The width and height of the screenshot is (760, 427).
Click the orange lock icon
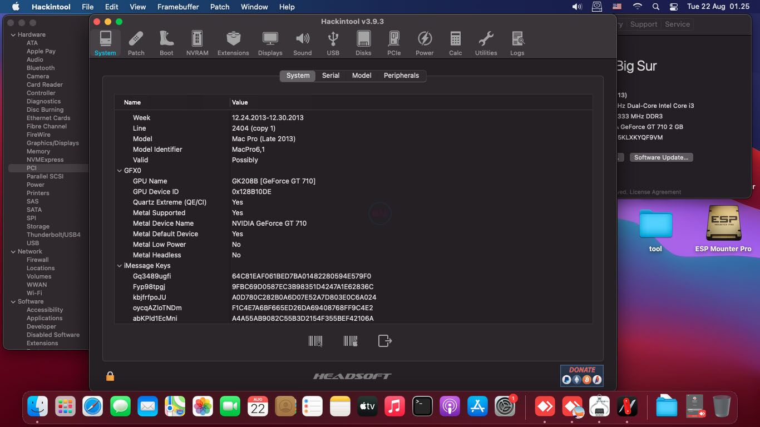110,376
